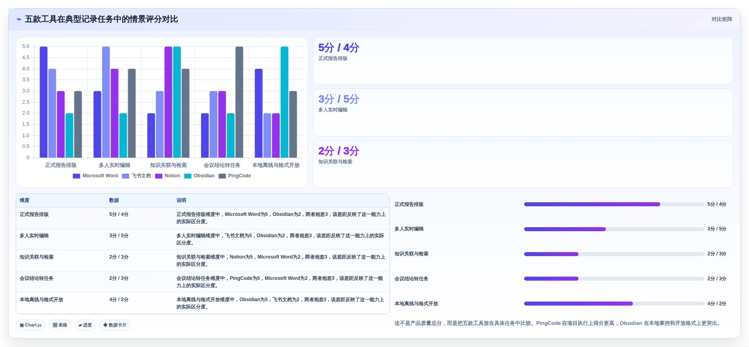The width and height of the screenshot is (749, 347).
Task: Click the Chart.js tag chip
Action: click(x=31, y=325)
